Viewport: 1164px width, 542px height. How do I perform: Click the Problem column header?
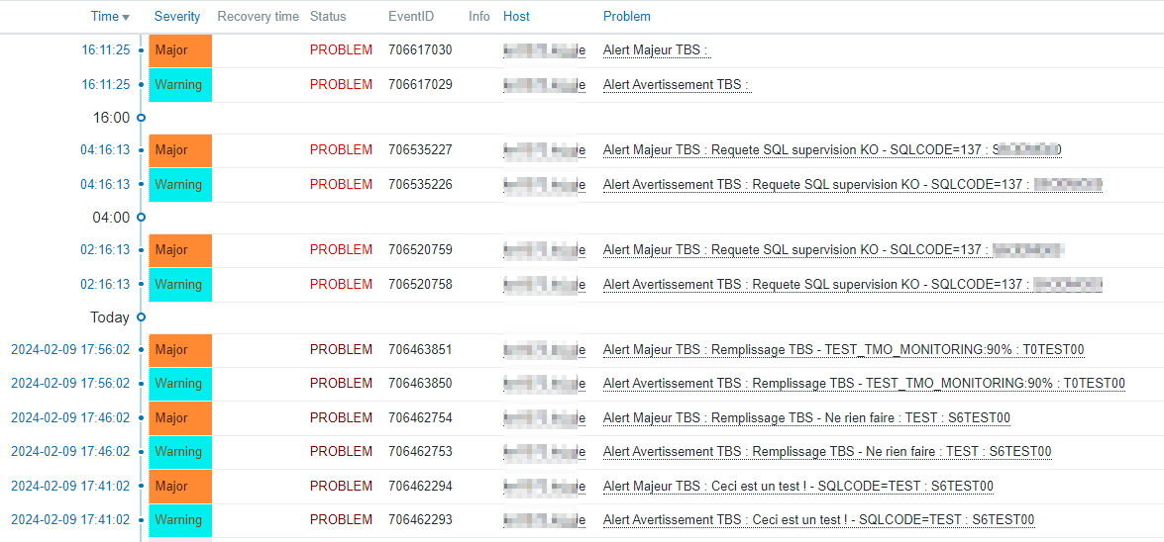(627, 17)
